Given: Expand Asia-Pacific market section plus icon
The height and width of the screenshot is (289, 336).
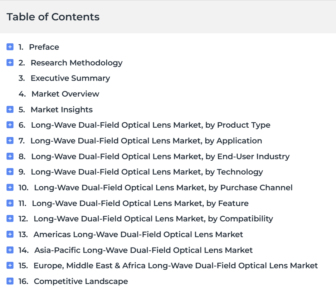Looking at the screenshot, I should click(10, 250).
